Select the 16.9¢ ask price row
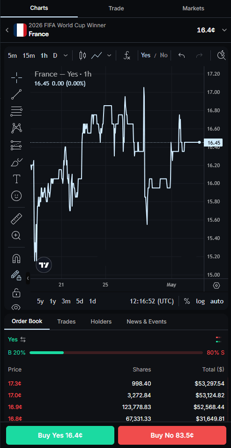Image resolution: width=231 pixels, height=448 pixels. point(116,407)
